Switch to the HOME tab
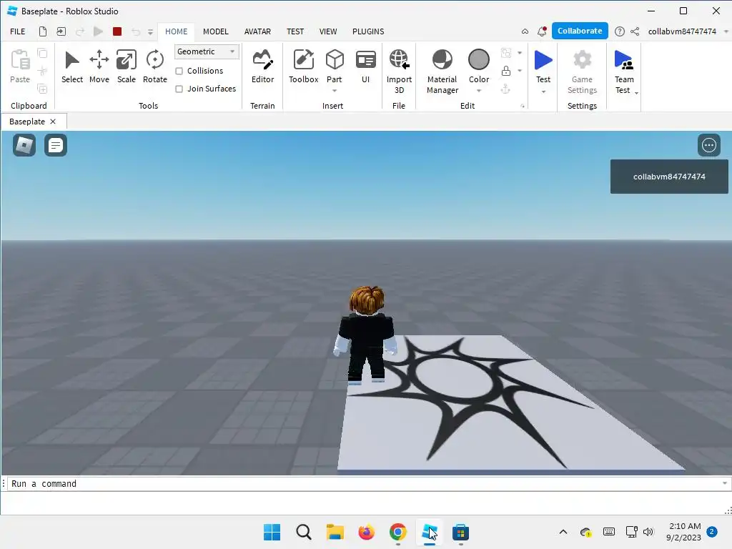The height and width of the screenshot is (549, 732). tap(176, 31)
